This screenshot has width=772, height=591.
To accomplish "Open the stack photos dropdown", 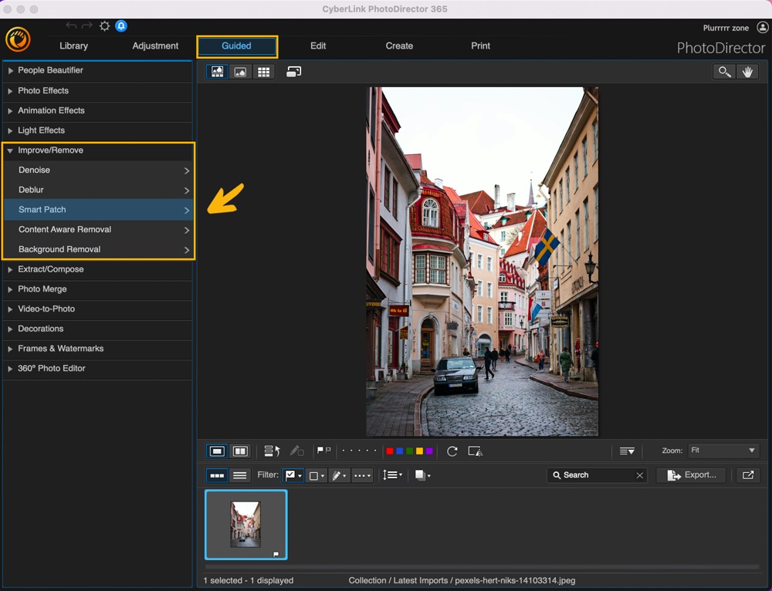I will click(422, 474).
